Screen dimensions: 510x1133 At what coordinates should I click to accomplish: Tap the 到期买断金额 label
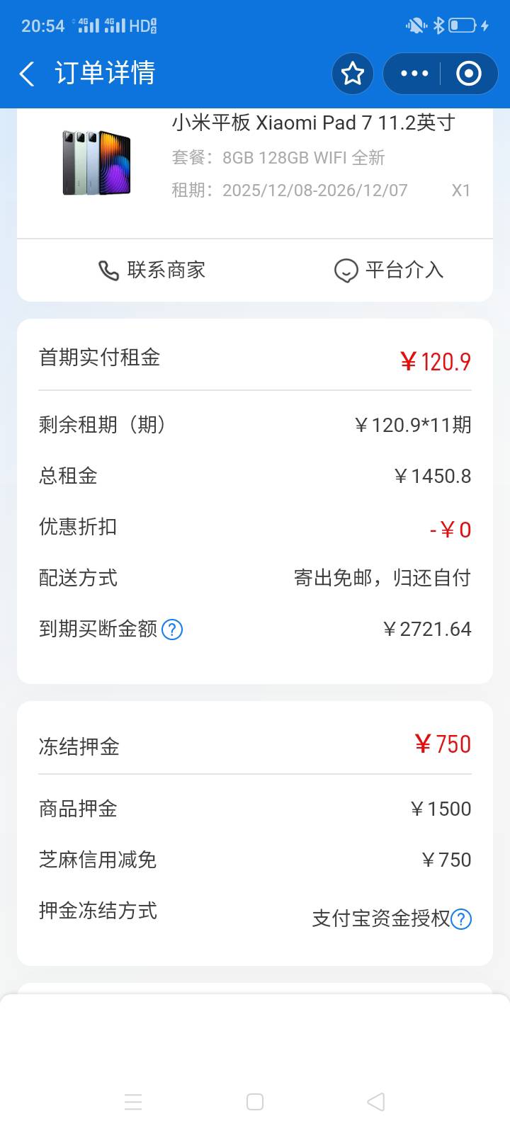coord(98,629)
